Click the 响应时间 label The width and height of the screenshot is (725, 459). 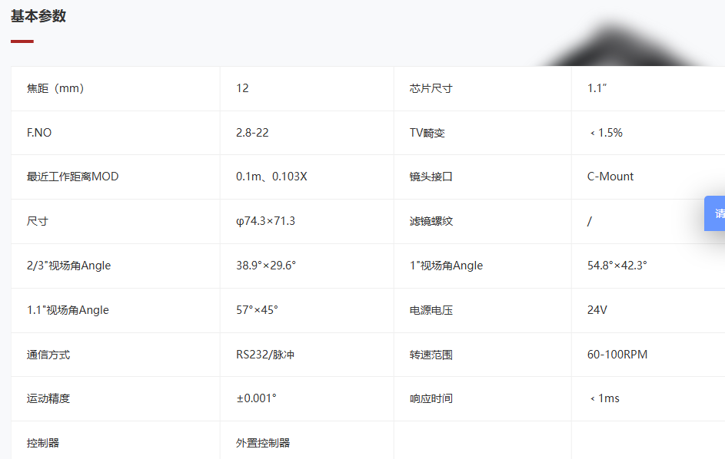(x=431, y=398)
